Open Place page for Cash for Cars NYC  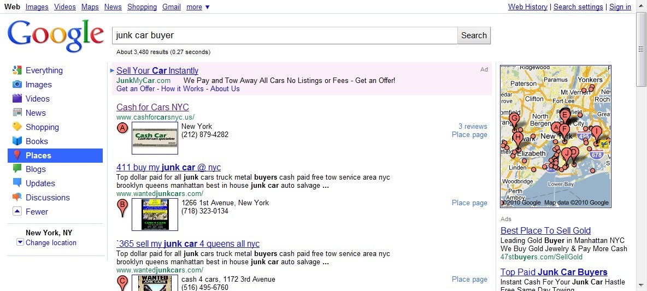469,134
